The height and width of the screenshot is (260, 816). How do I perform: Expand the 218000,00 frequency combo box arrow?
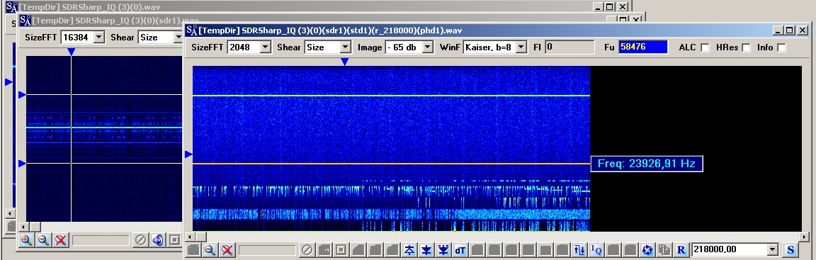coord(772,249)
